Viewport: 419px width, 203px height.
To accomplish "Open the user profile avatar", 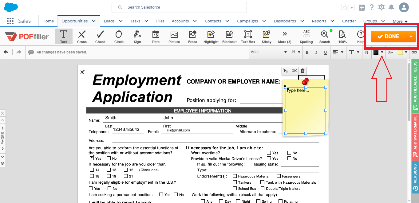I will [404, 7].
